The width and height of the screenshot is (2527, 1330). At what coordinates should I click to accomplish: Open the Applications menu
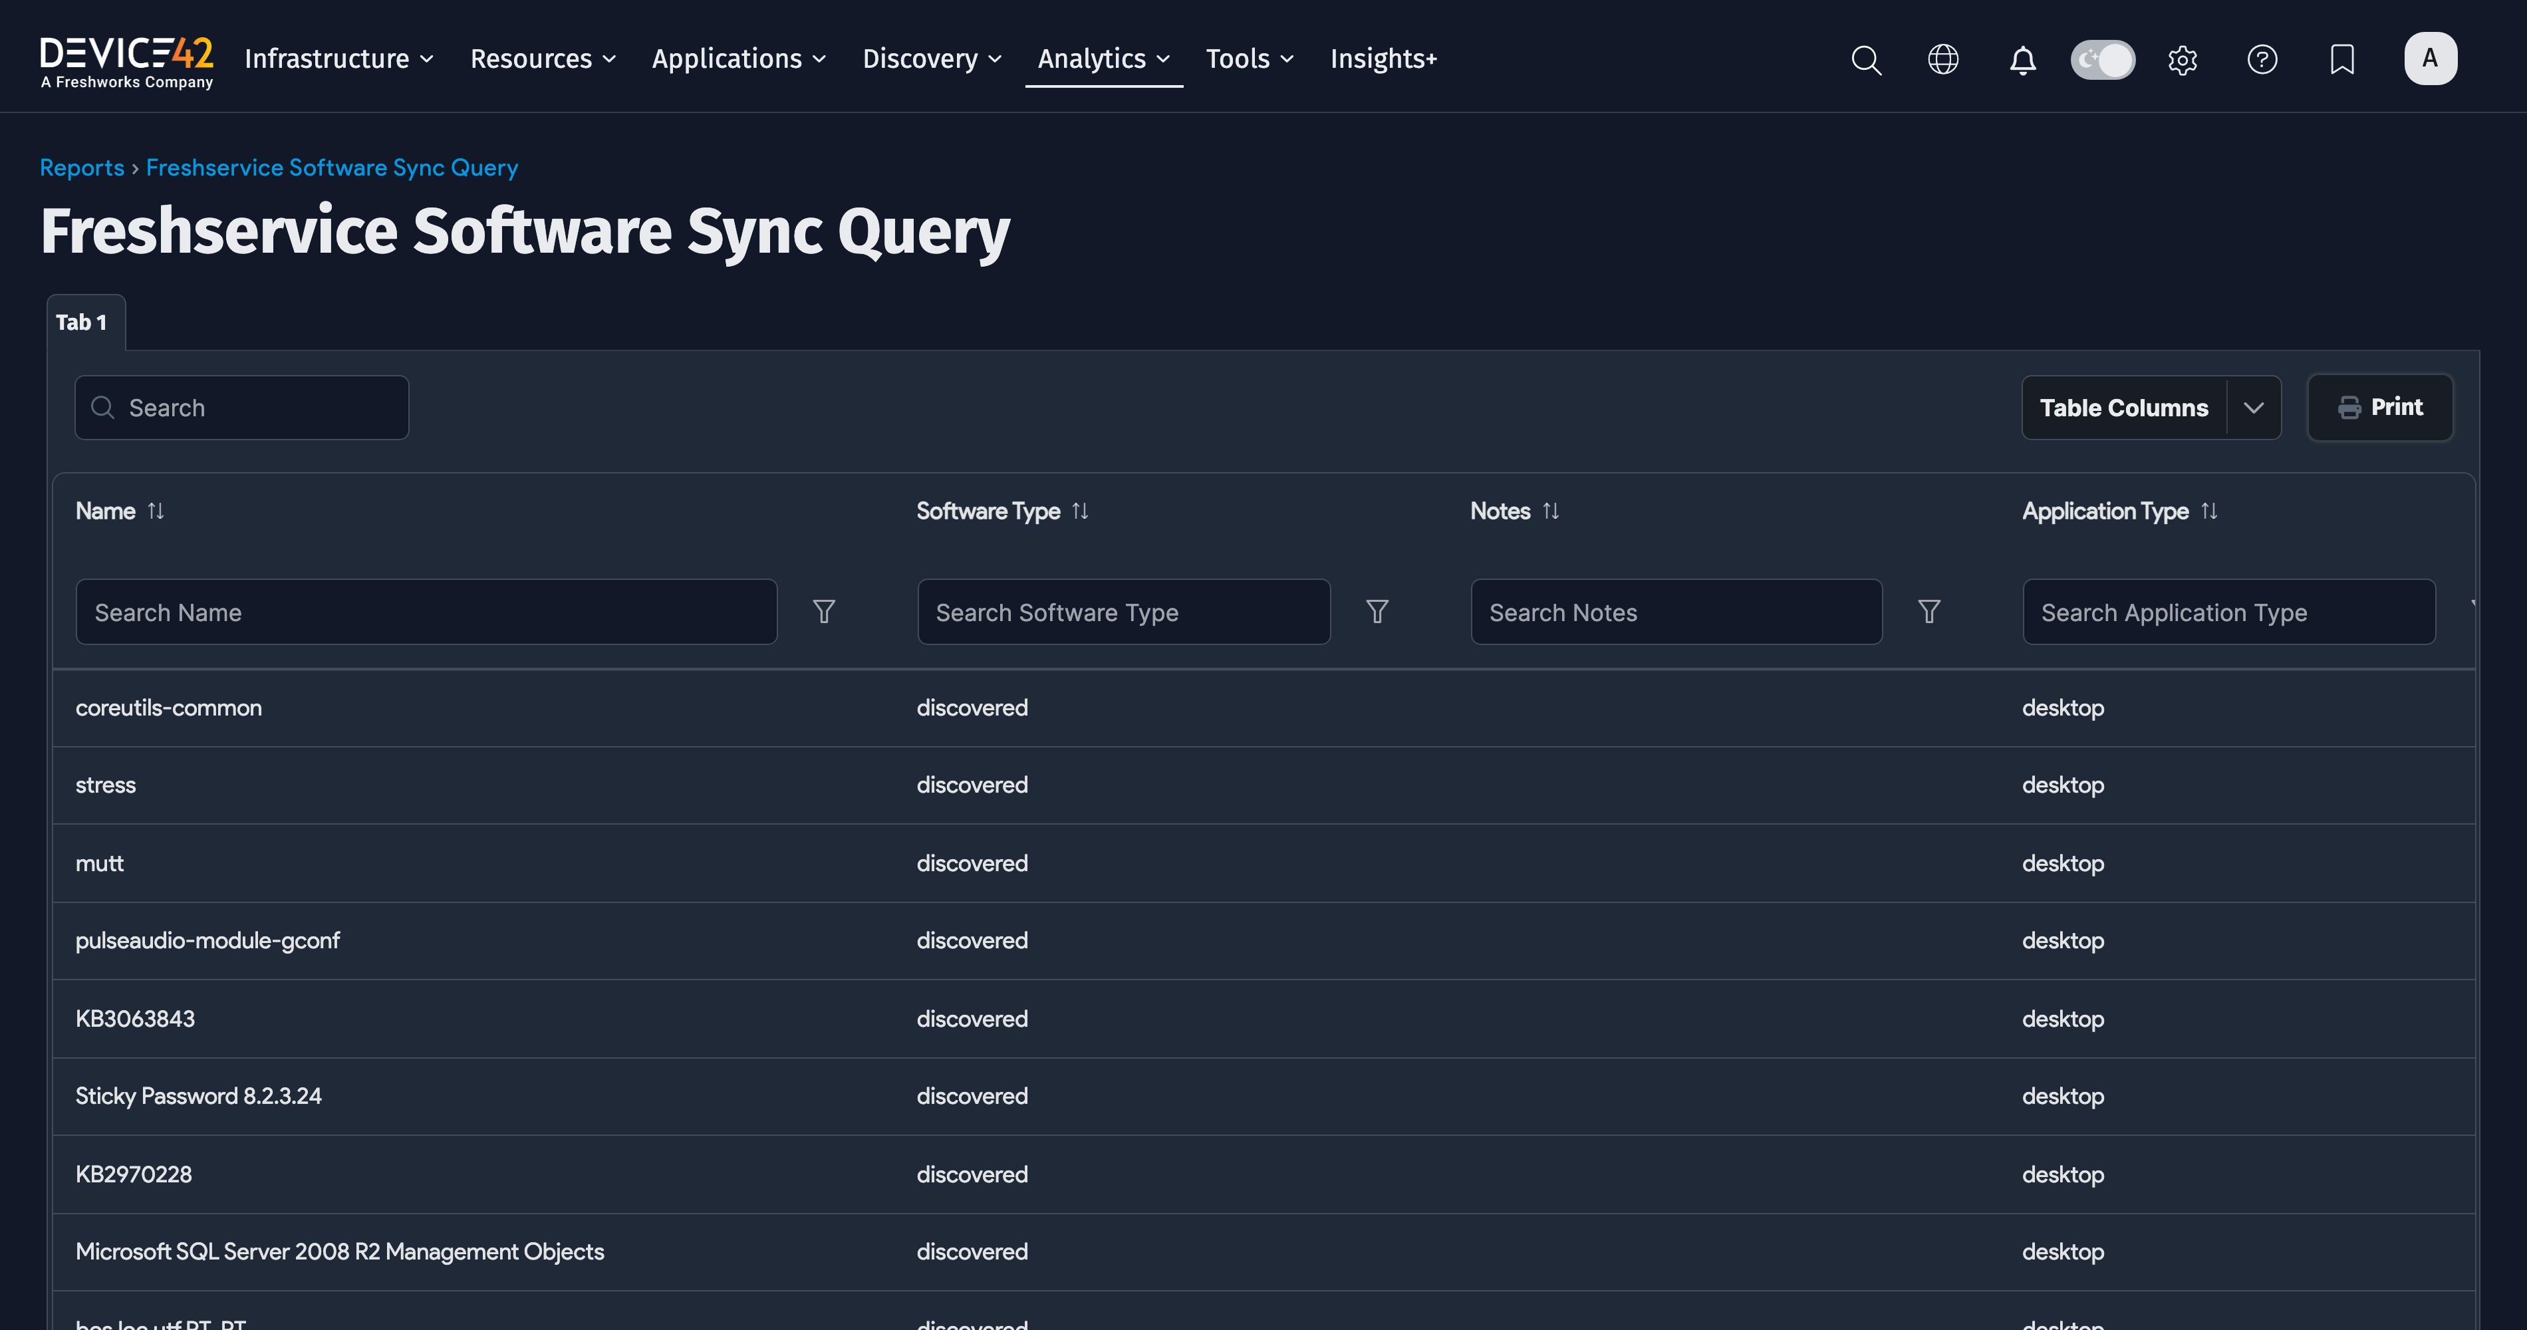(x=739, y=59)
